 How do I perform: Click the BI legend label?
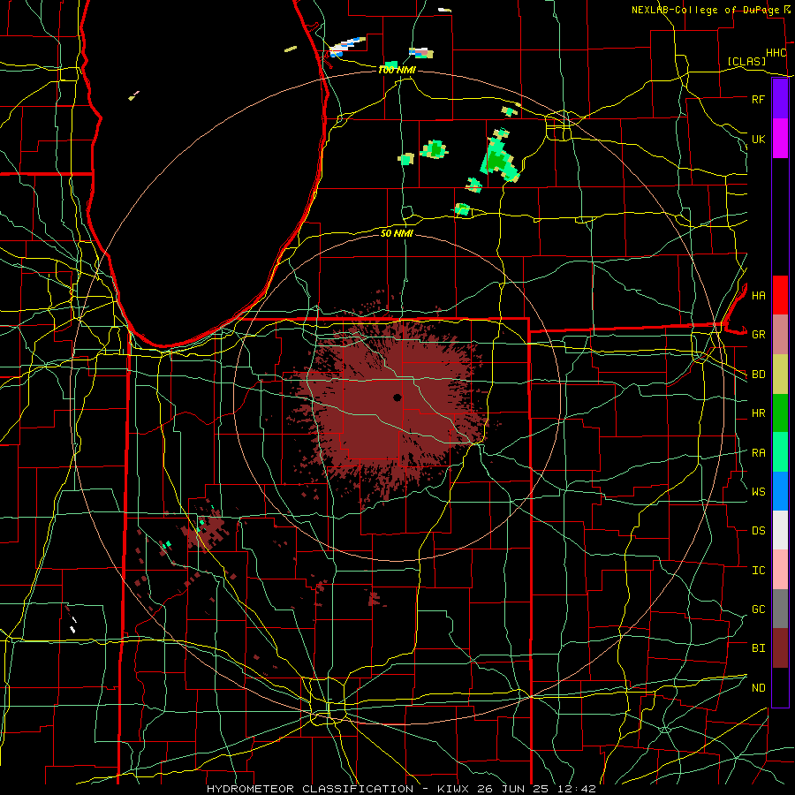pos(758,648)
